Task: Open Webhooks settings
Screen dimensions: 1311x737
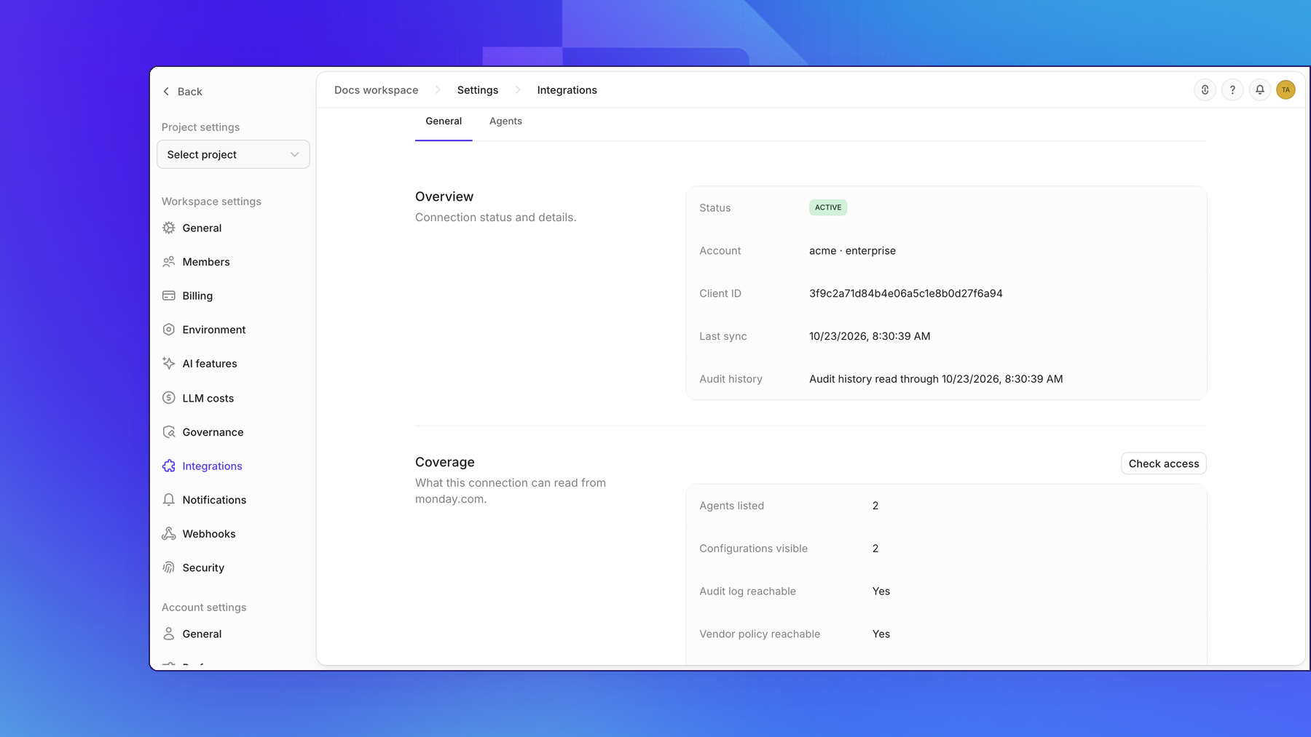Action: [x=209, y=534]
